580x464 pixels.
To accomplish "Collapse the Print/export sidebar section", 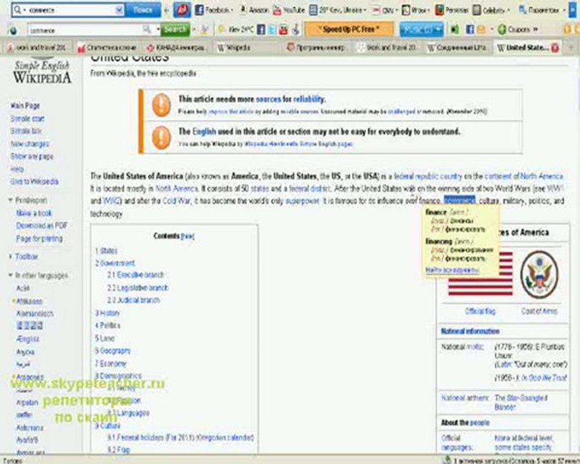I will click(28, 200).
